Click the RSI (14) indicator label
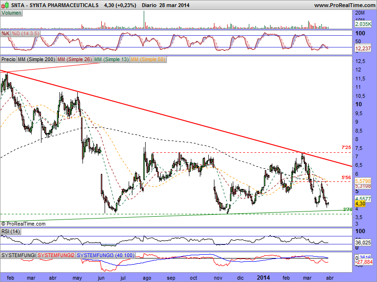This screenshot has width=377, height=282. click(10, 231)
